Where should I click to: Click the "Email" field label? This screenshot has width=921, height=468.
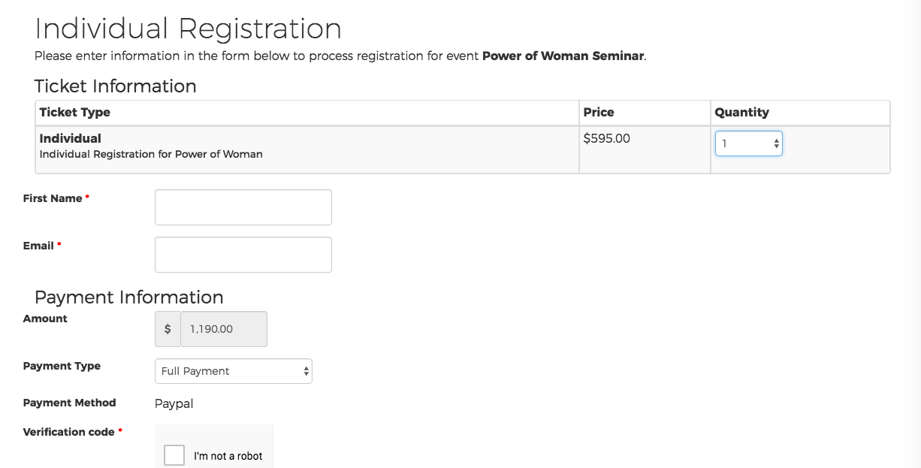pos(38,246)
